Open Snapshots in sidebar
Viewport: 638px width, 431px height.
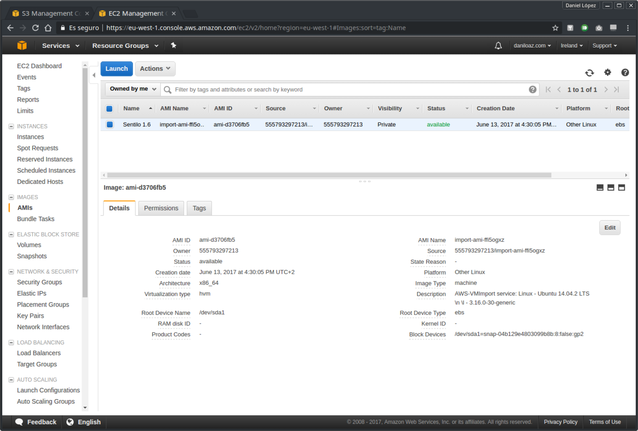pyautogui.click(x=32, y=256)
